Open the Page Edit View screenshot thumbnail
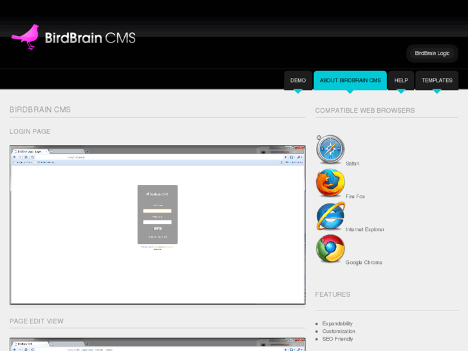Viewport: 468px width, 351px height. point(158,345)
